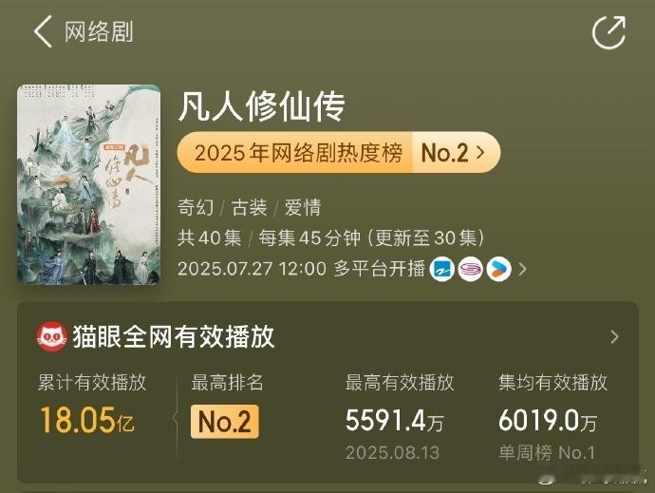655x493 pixels.
Task: Tap the share icon at top right
Action: (609, 32)
